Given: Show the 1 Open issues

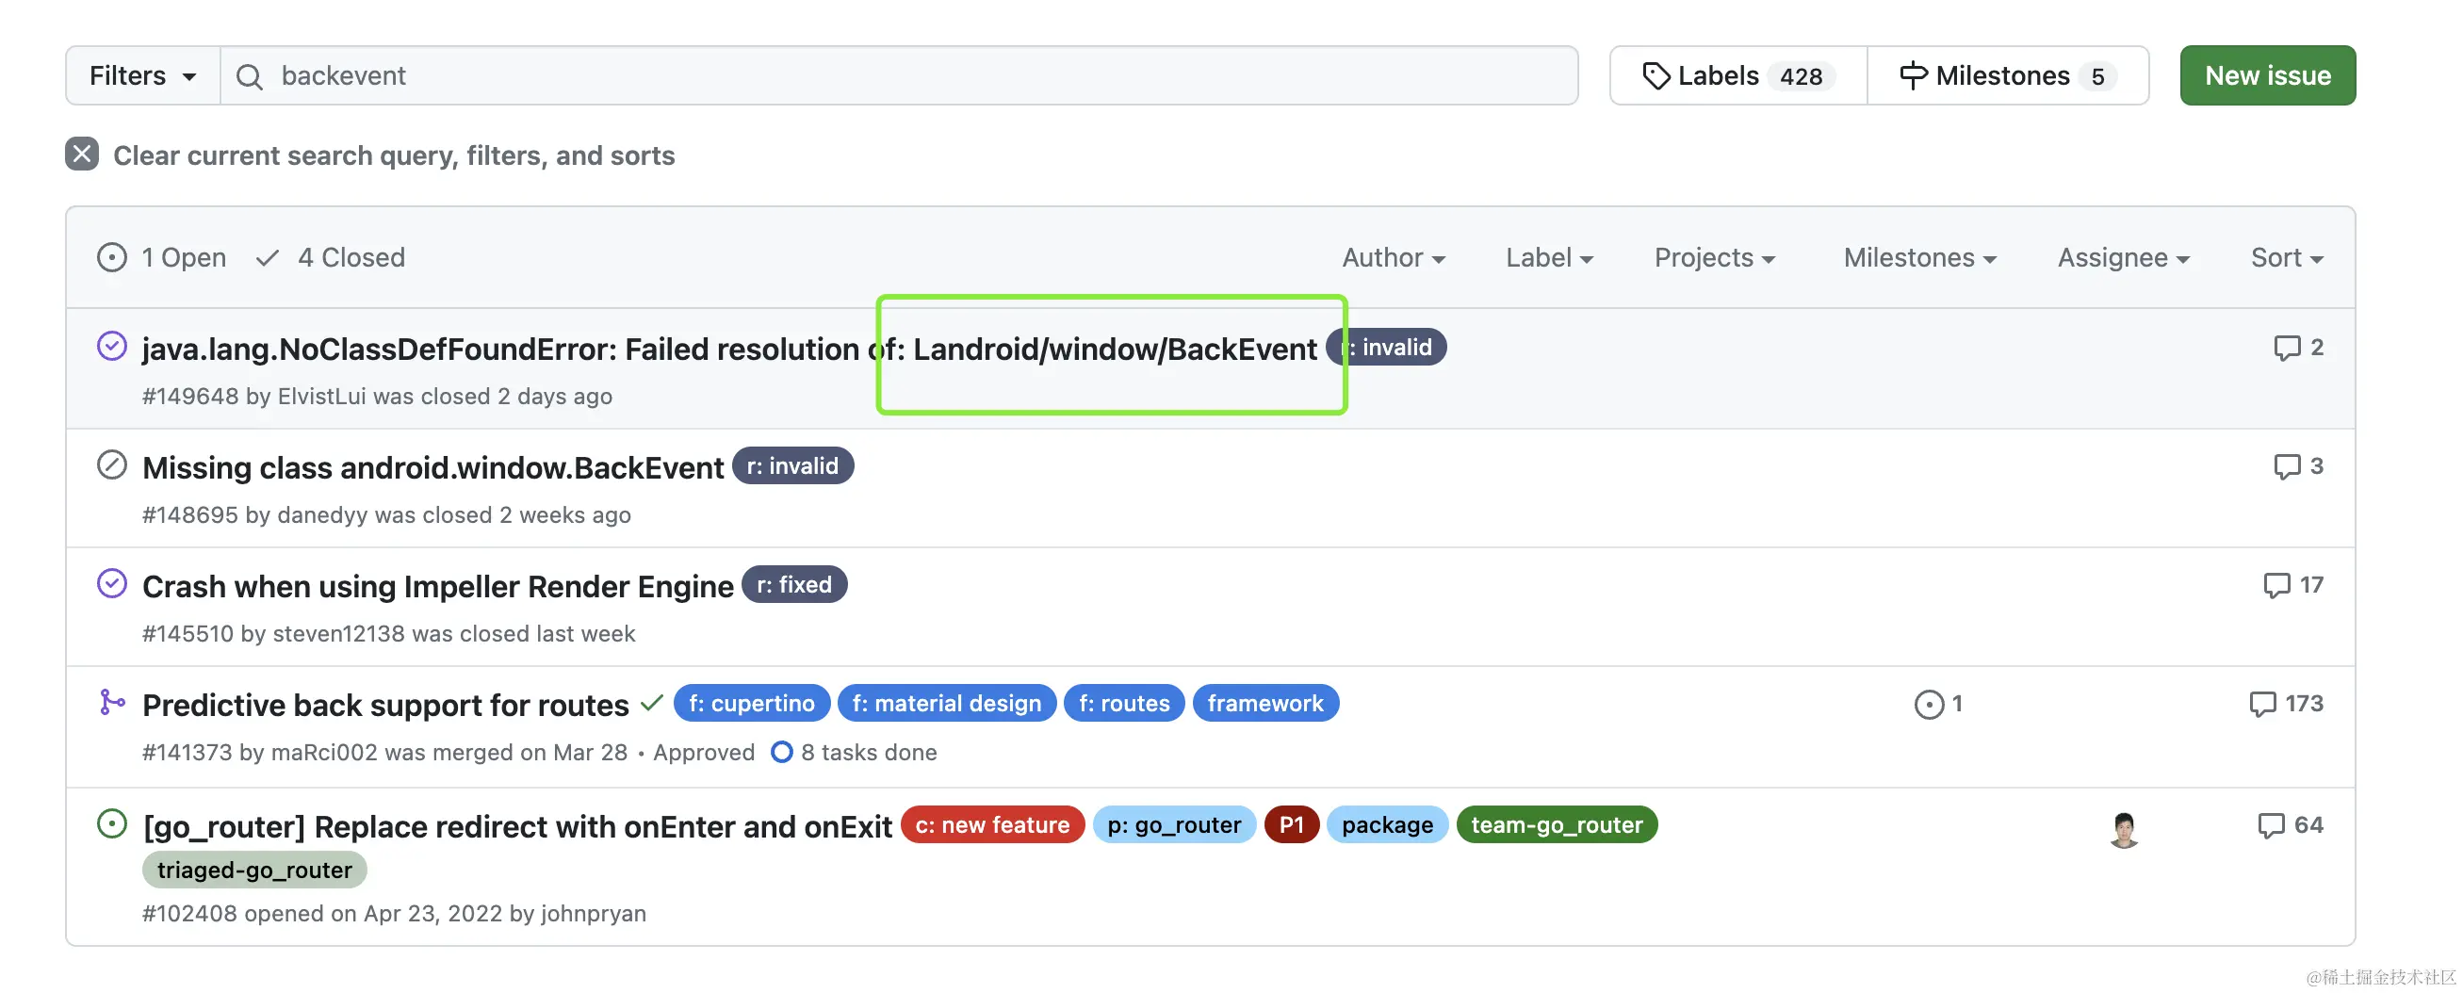Looking at the screenshot, I should point(161,257).
